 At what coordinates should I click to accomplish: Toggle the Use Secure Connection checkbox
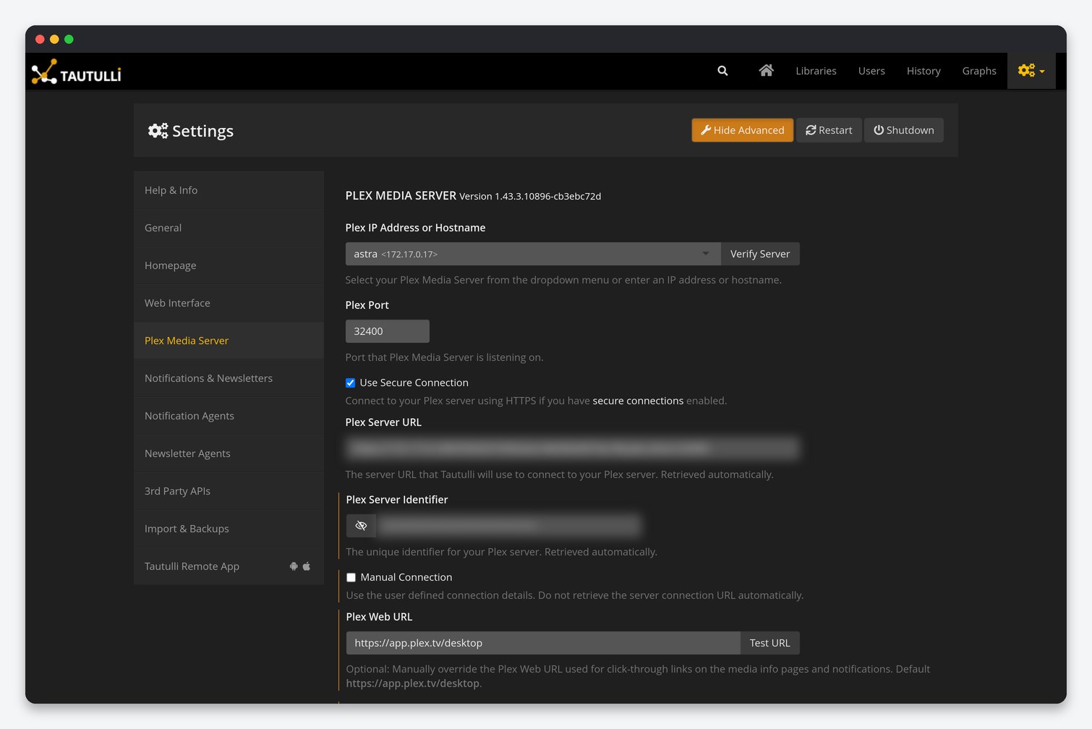point(350,383)
